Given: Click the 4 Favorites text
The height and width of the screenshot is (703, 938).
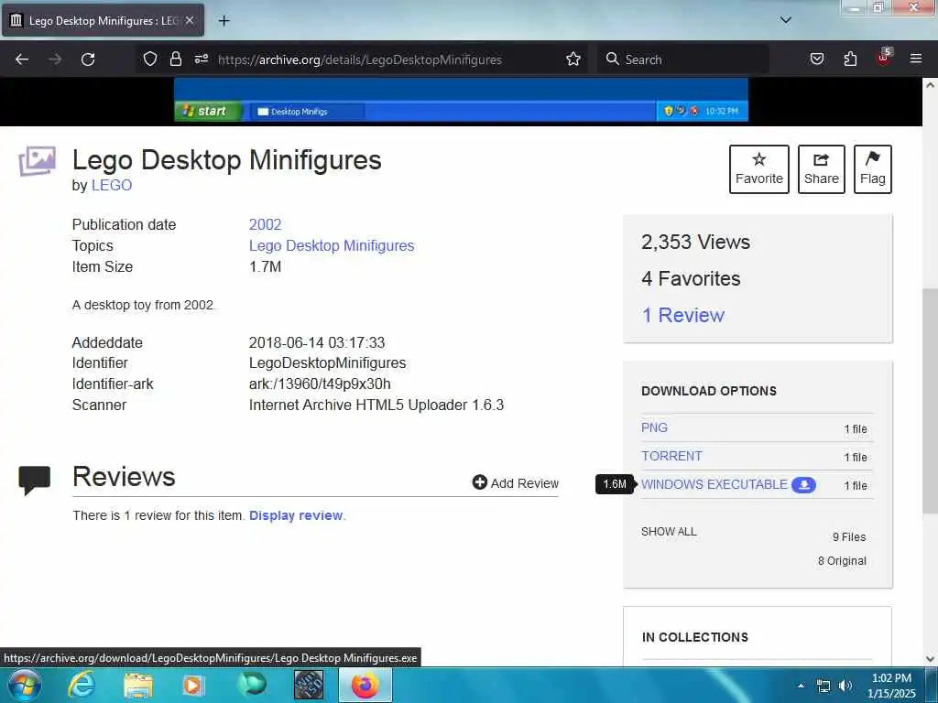Looking at the screenshot, I should 691,278.
